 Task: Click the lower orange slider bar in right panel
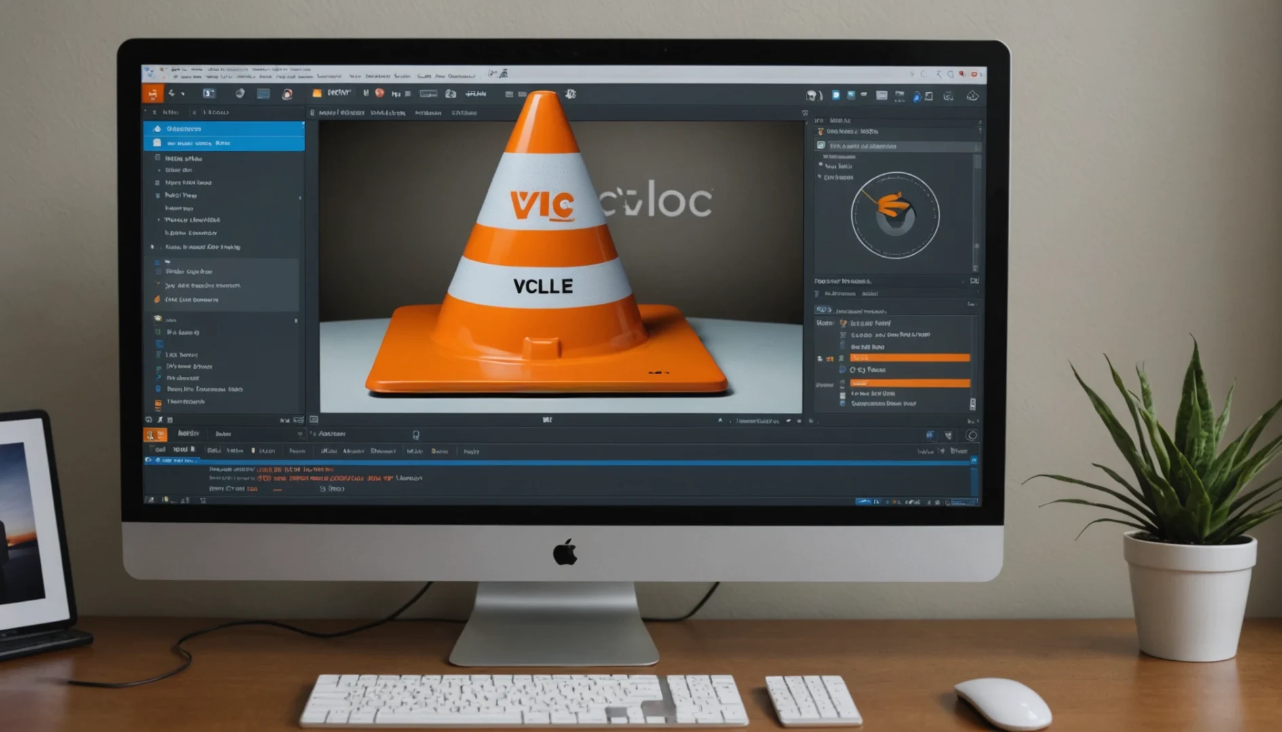click(x=910, y=383)
